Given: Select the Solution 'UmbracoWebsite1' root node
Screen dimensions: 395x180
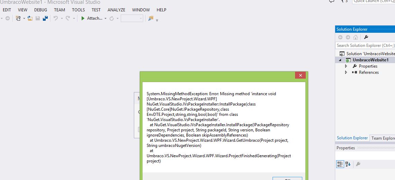Looking at the screenshot, I should (x=367, y=54).
